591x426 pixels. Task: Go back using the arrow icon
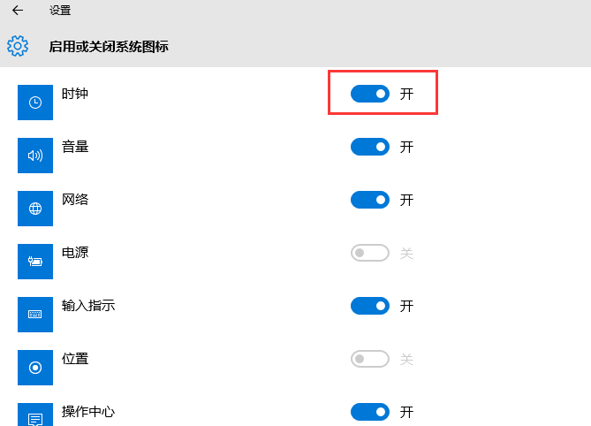point(18,11)
